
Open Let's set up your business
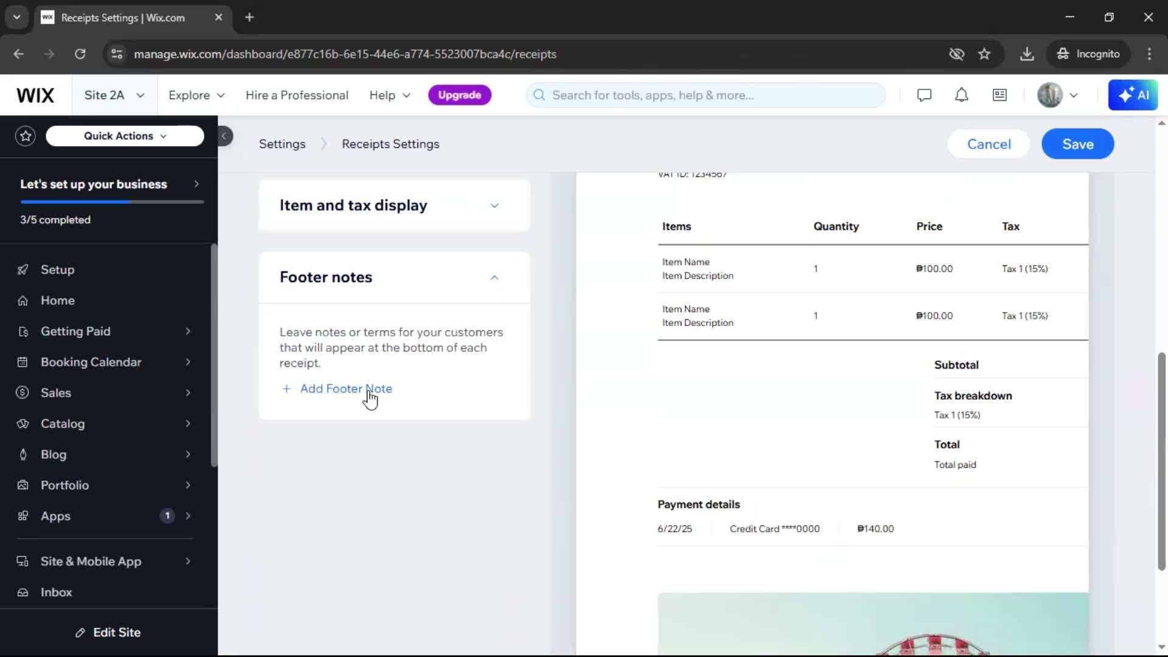click(109, 184)
